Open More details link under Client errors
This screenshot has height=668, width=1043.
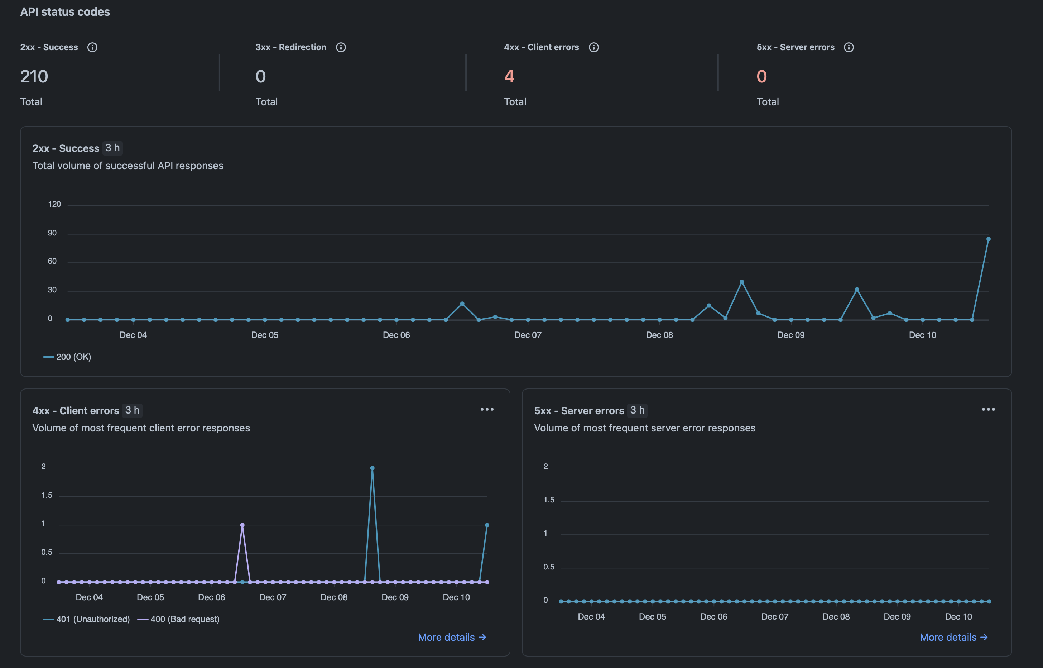452,637
